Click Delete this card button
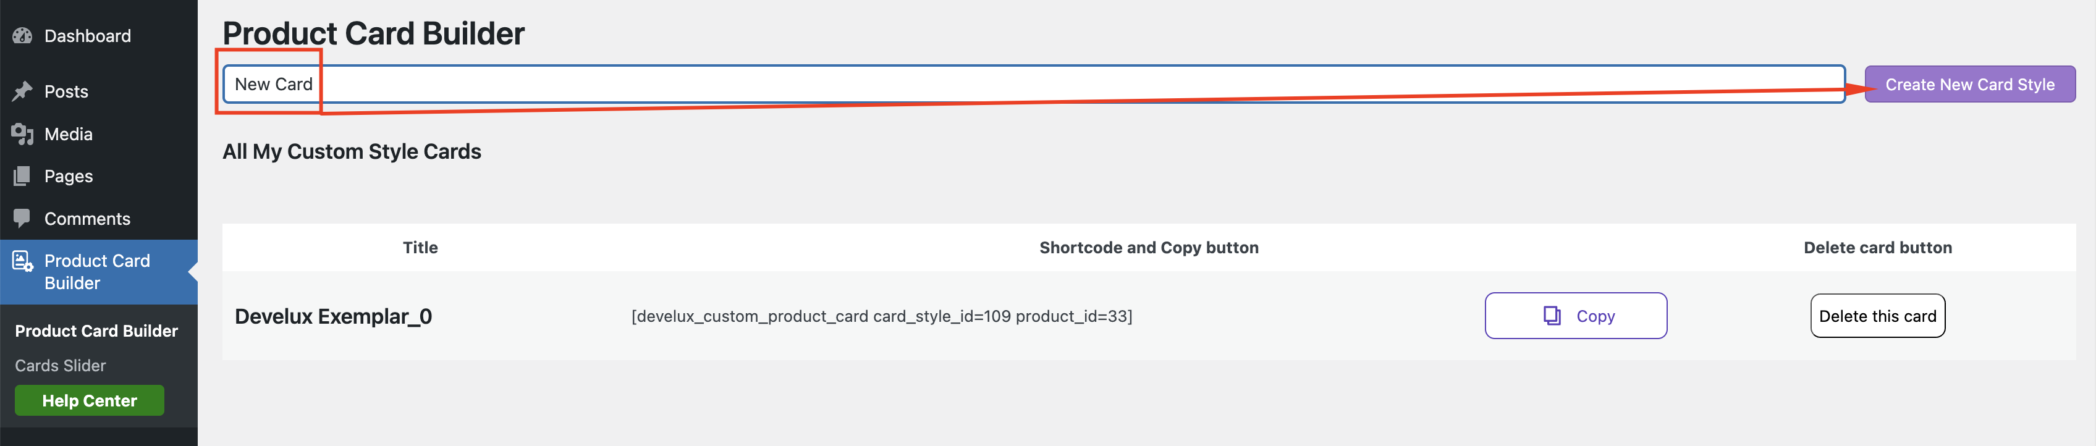The image size is (2096, 446). 1877,316
